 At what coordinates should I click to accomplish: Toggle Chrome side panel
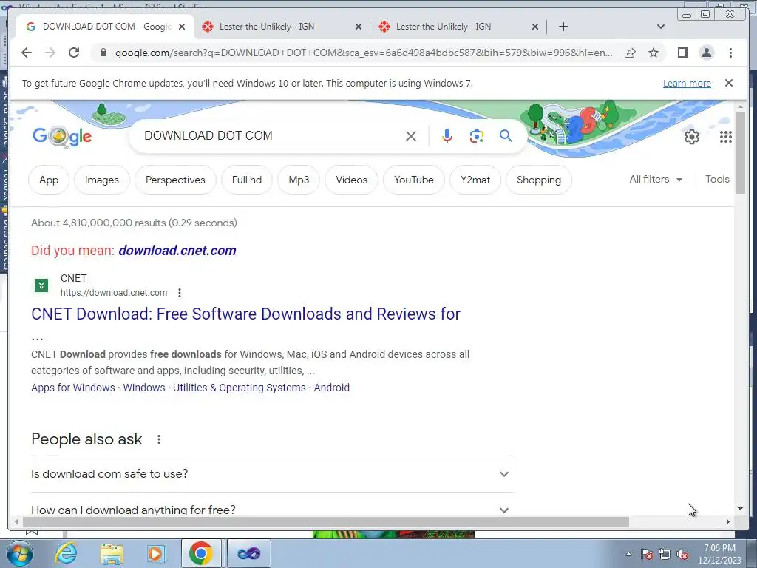click(682, 53)
